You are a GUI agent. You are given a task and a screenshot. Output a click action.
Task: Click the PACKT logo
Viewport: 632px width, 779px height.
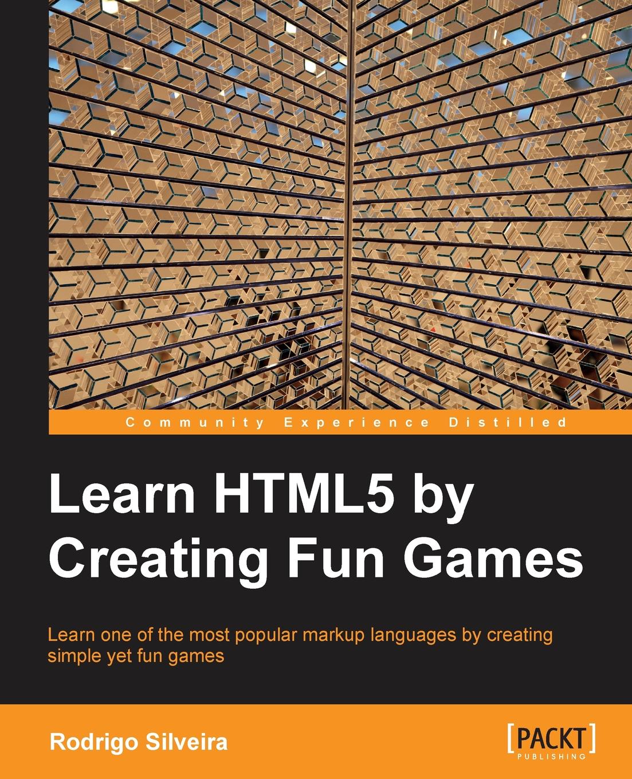coord(551,738)
